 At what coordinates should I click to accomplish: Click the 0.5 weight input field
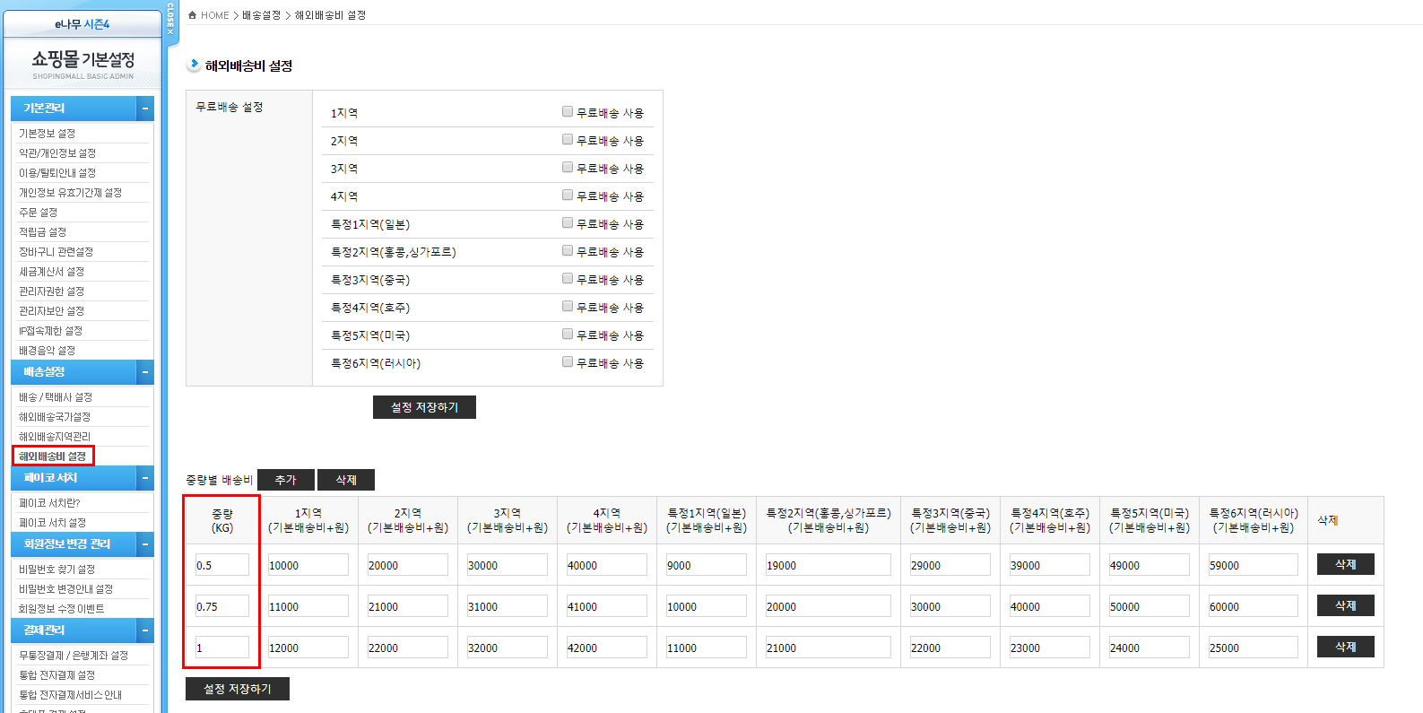[221, 565]
